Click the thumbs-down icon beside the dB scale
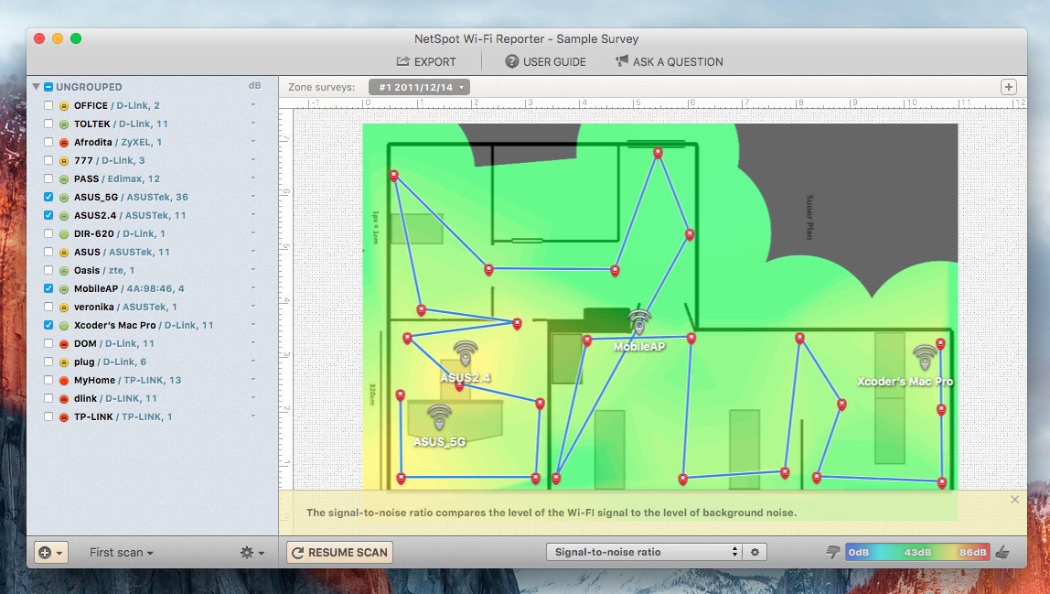This screenshot has width=1050, height=594. (832, 552)
